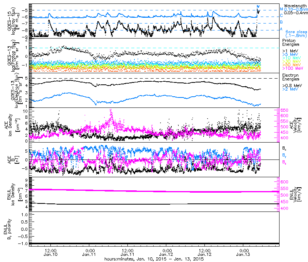Click the flare class 'A' marker
308x262 pixels.
281,29
